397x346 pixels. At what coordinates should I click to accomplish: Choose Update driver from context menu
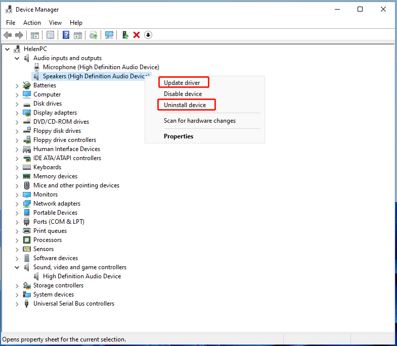point(182,83)
